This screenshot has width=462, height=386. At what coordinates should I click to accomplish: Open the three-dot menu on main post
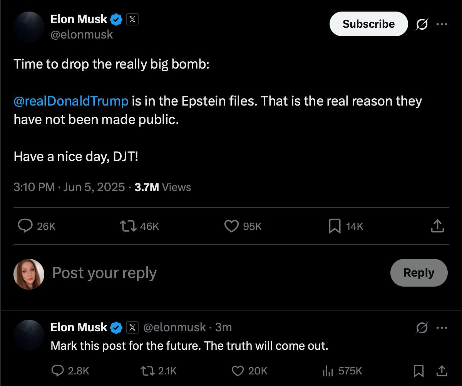(442, 24)
